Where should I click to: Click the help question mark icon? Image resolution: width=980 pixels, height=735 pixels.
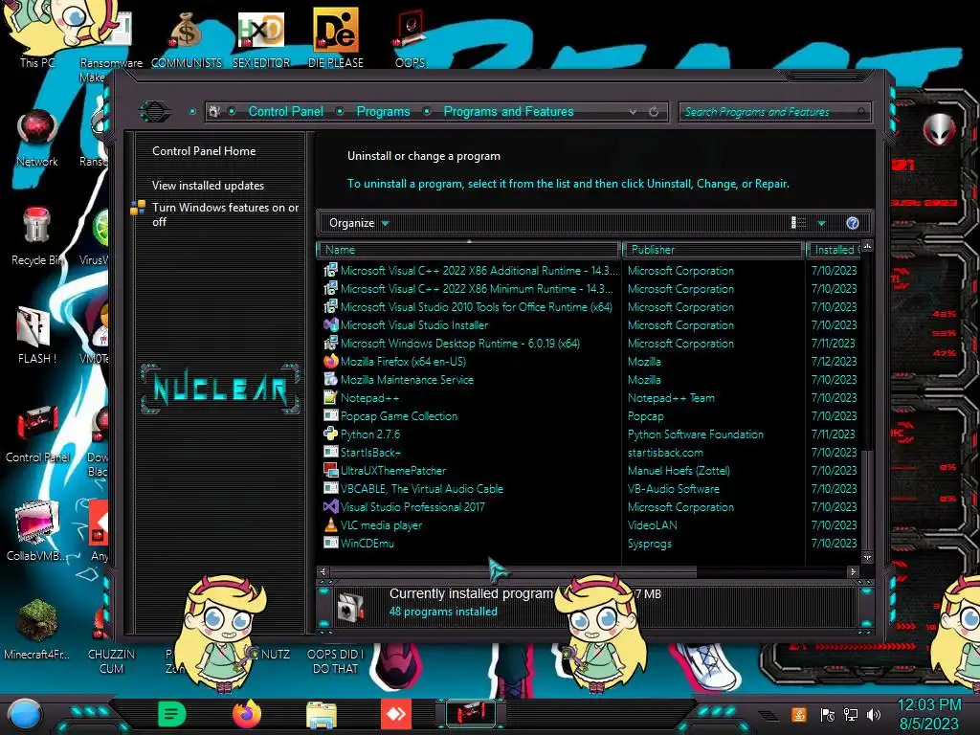click(x=853, y=223)
